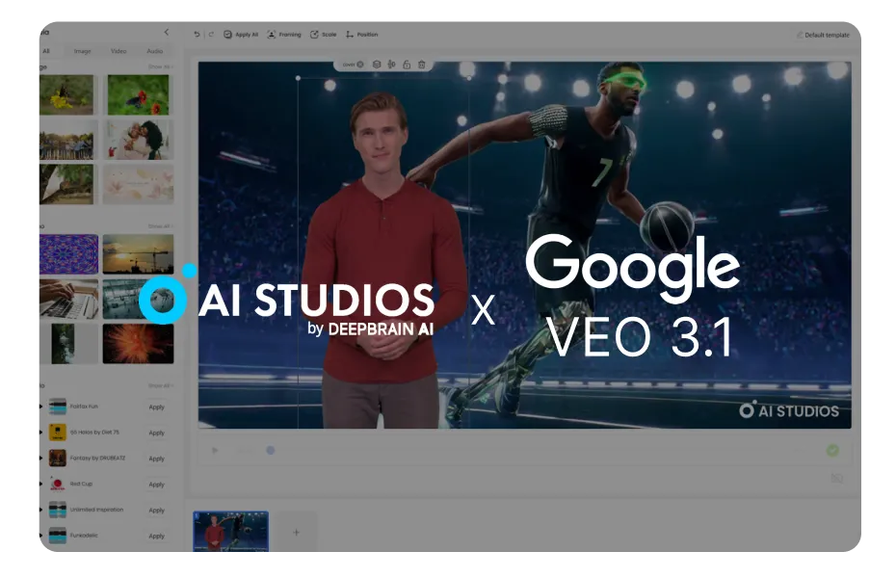Click the Apply All toolbar option
Image resolution: width=896 pixels, height=578 pixels.
point(241,35)
